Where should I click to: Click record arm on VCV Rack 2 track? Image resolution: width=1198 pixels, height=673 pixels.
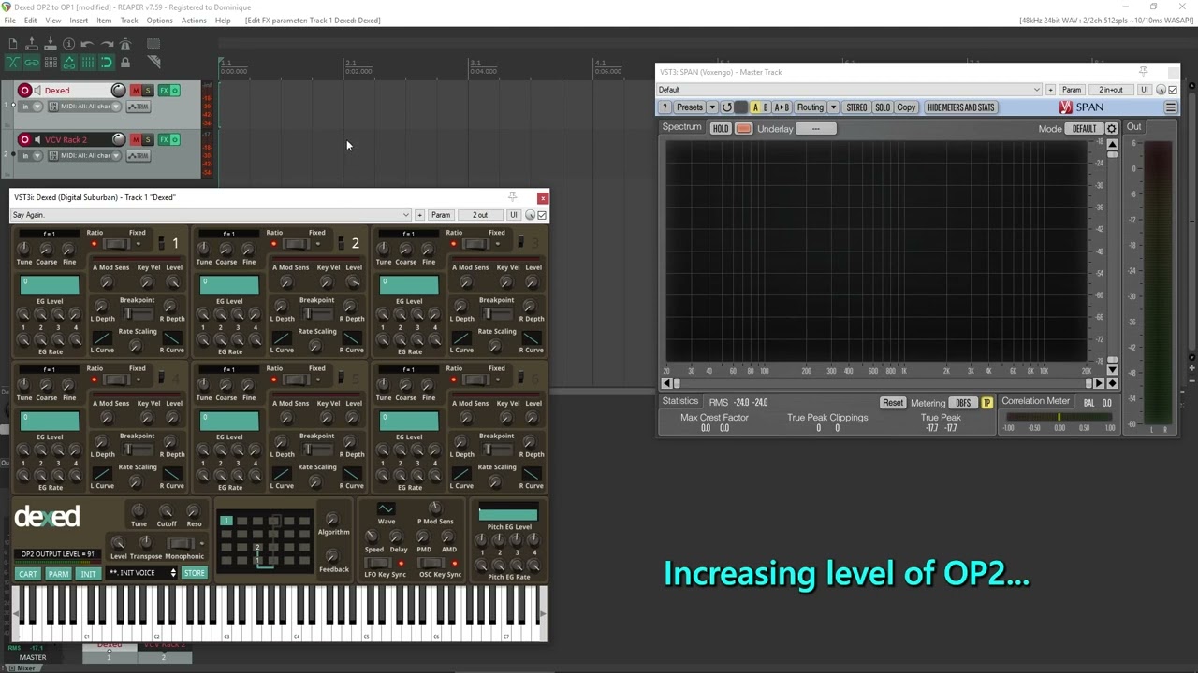25,139
